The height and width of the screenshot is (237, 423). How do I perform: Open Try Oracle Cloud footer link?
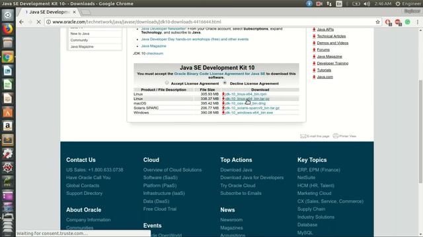point(238,186)
